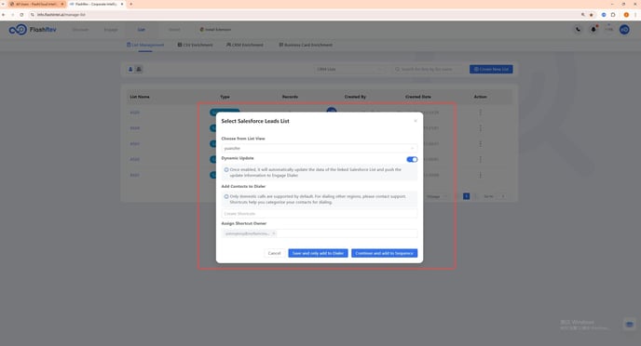Click the info icon under Dynamic Update
Screen dimensions: 641x346
[x=226, y=169]
